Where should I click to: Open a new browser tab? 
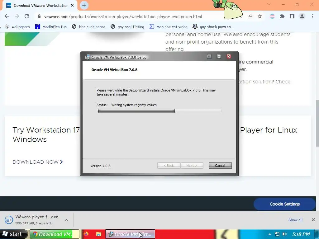click(84, 5)
